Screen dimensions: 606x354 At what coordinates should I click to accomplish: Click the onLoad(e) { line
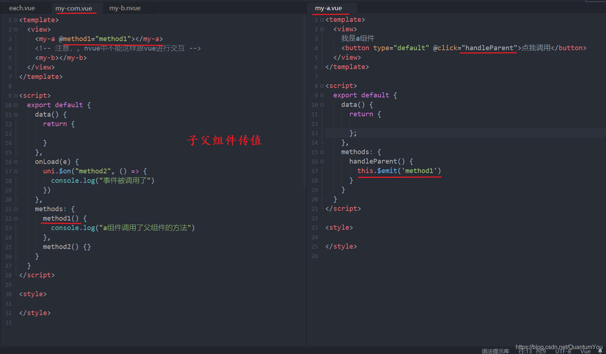click(57, 162)
